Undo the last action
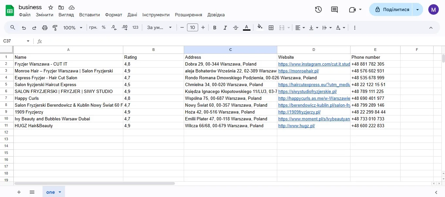 point(24,28)
